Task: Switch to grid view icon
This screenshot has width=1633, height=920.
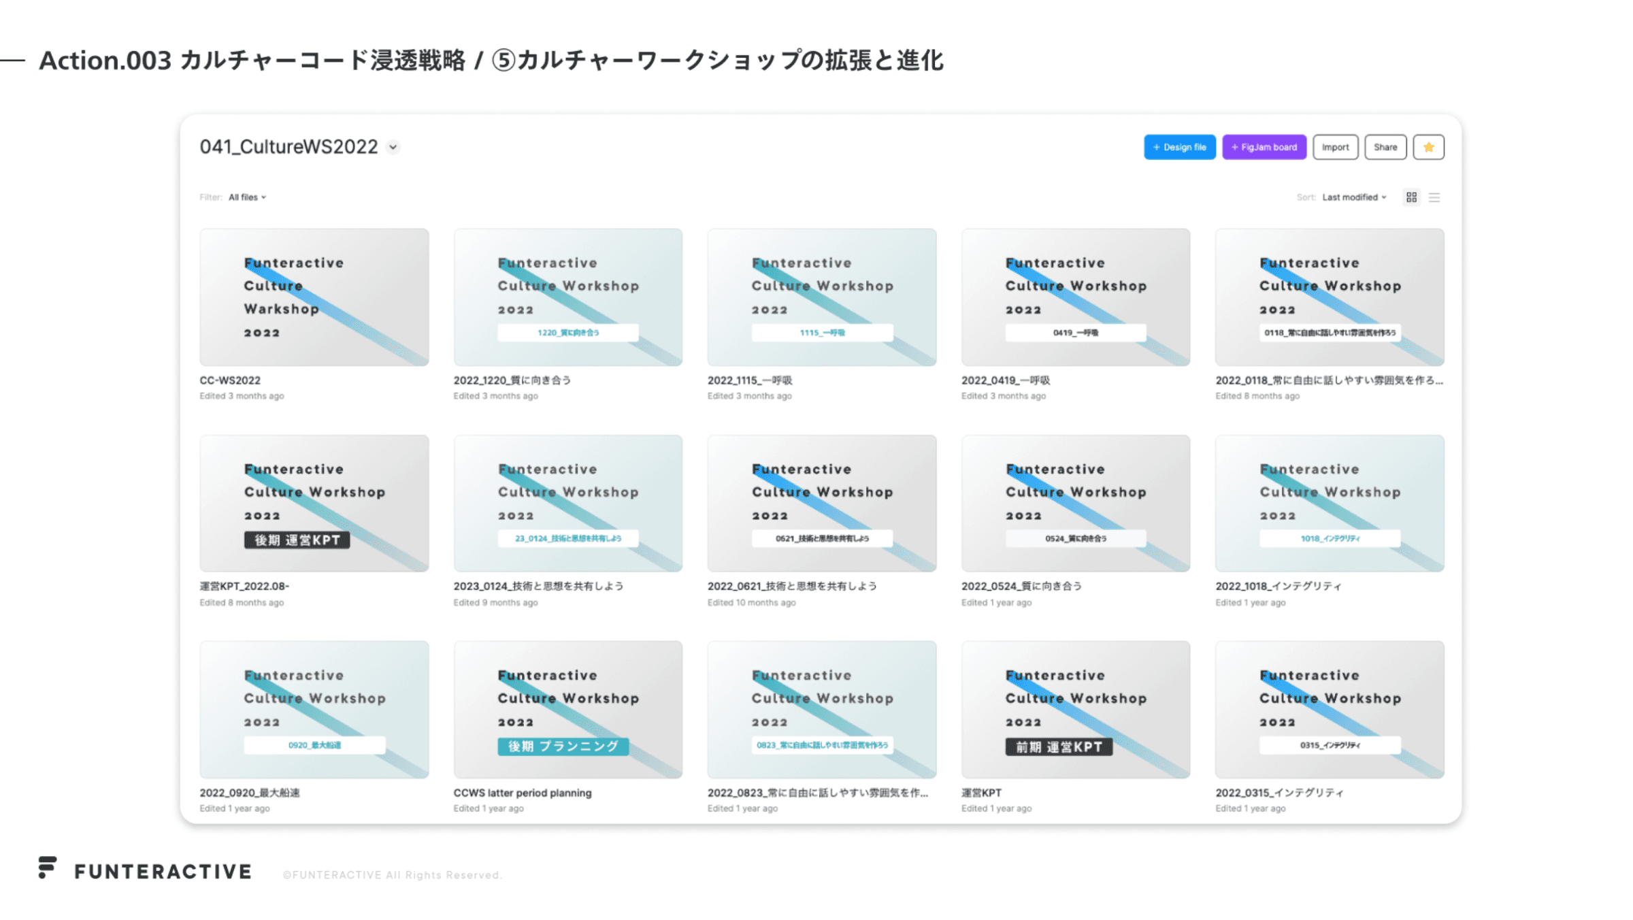Action: (x=1411, y=197)
